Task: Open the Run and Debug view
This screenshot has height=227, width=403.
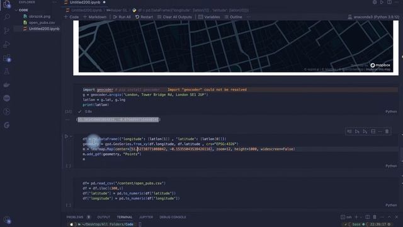Action: 7,44
